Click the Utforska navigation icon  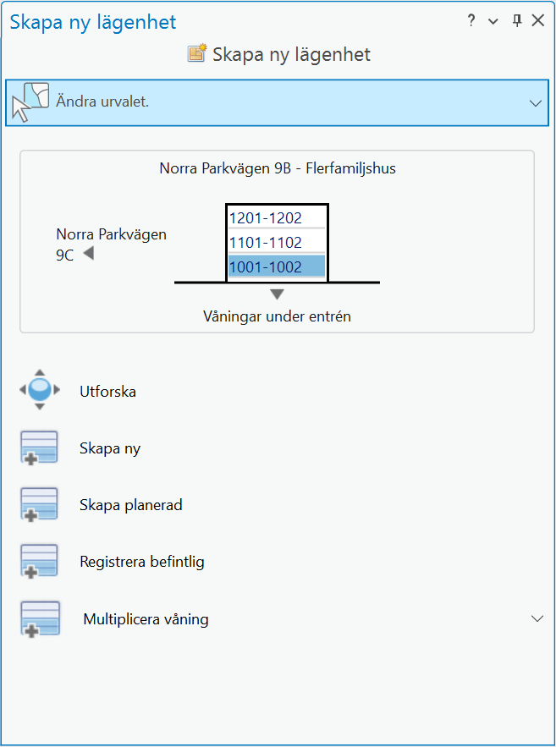[39, 391]
